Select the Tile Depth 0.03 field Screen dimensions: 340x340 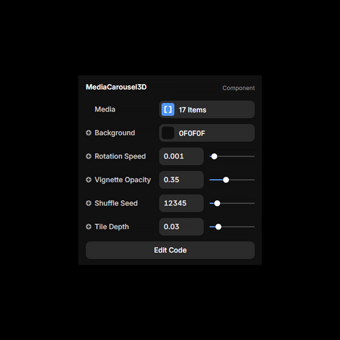(181, 227)
